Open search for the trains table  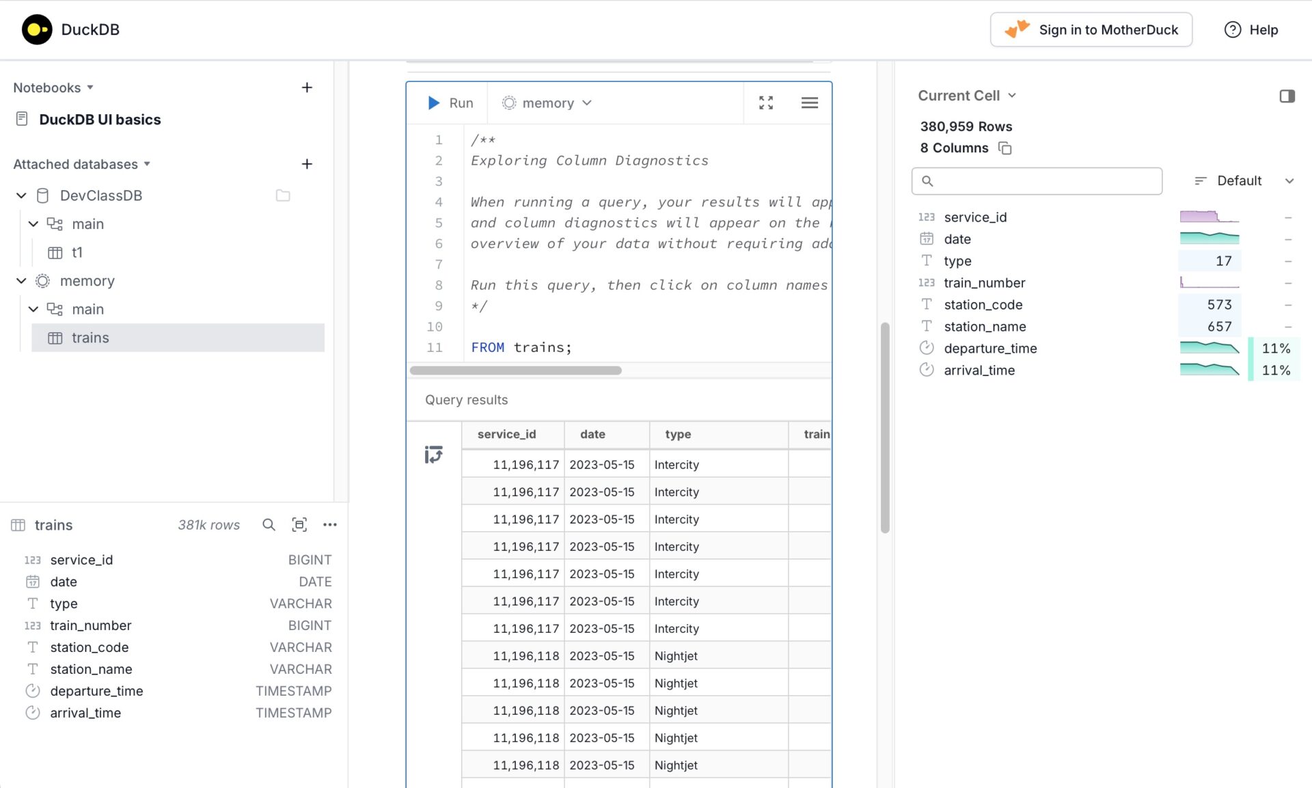tap(269, 524)
